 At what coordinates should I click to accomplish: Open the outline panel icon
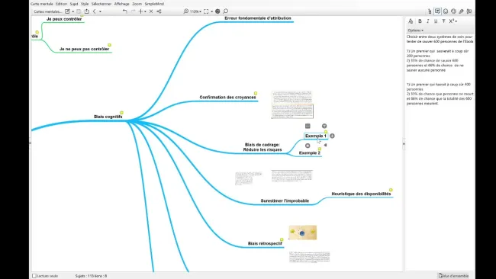(430, 11)
